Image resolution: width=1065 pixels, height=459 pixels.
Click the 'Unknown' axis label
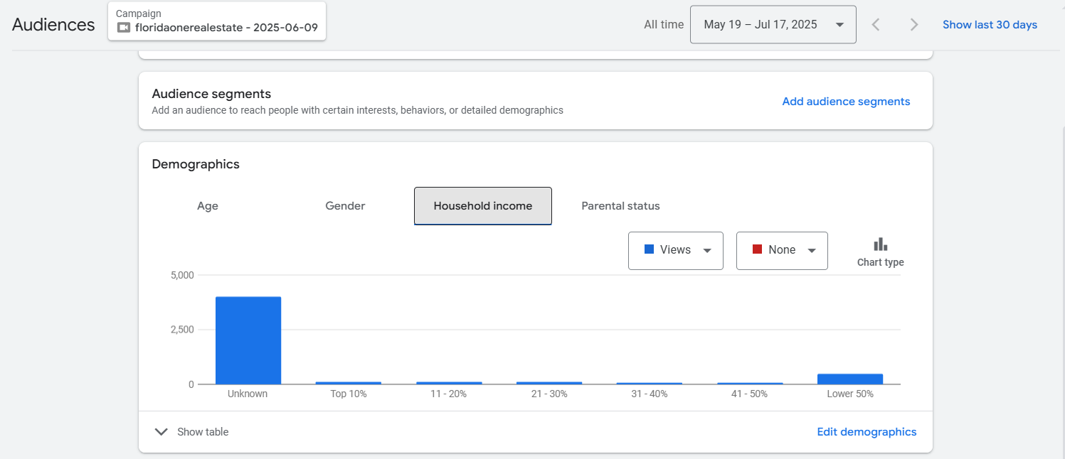pos(248,394)
